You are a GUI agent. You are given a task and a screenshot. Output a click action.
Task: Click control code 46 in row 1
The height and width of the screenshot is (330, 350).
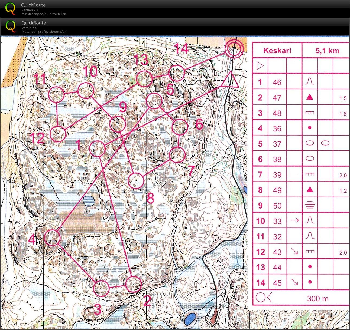(x=277, y=82)
